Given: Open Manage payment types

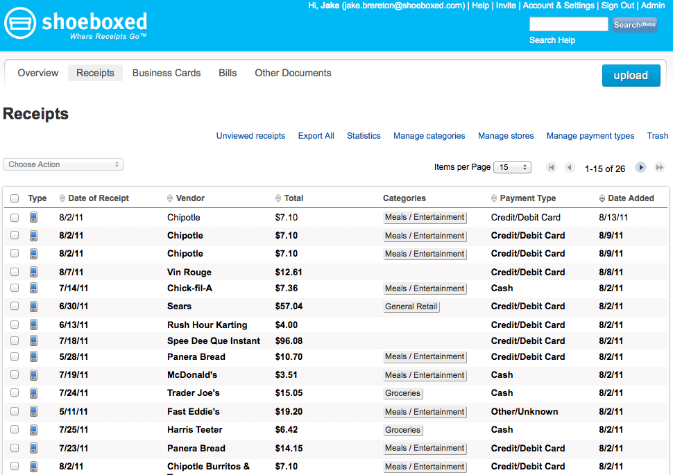Looking at the screenshot, I should point(590,136).
